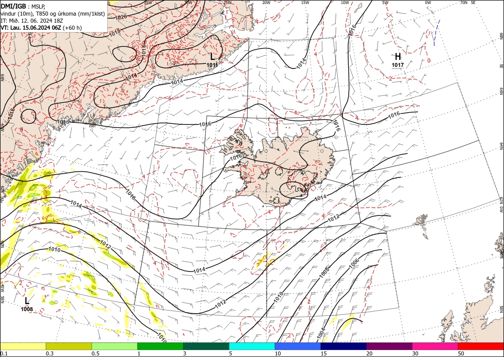Click the olive 0.3–0.5 legend swatch

pos(69,346)
